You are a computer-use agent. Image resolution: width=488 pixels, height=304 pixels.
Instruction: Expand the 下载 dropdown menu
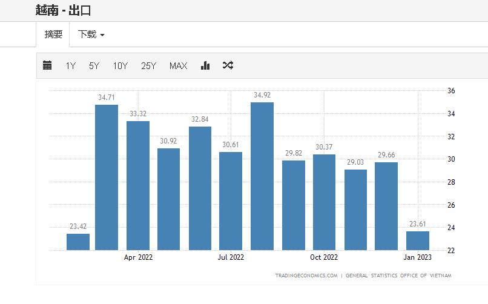[x=91, y=35]
